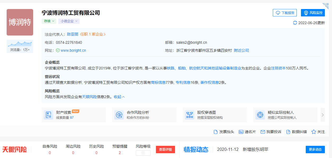Collapse the overview with 收起

click(119, 97)
